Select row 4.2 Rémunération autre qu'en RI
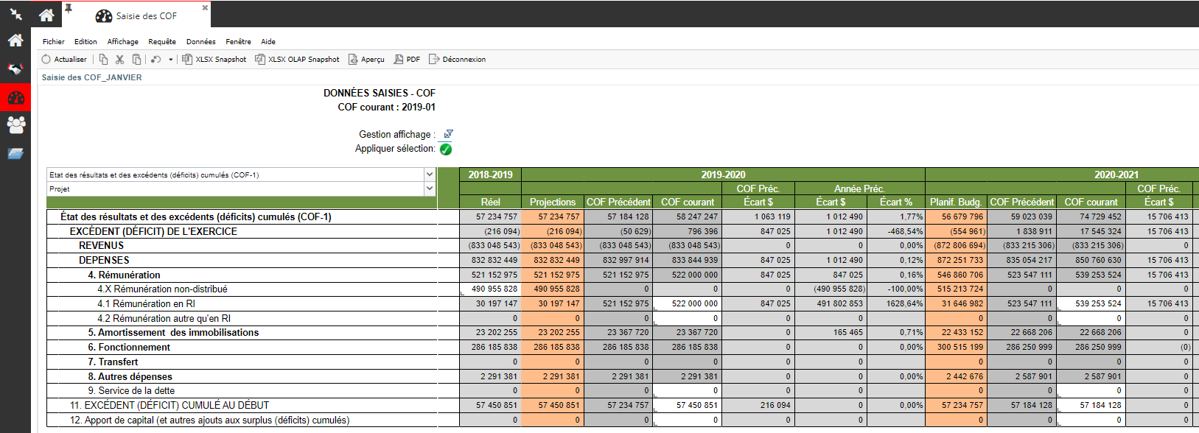 tap(164, 318)
